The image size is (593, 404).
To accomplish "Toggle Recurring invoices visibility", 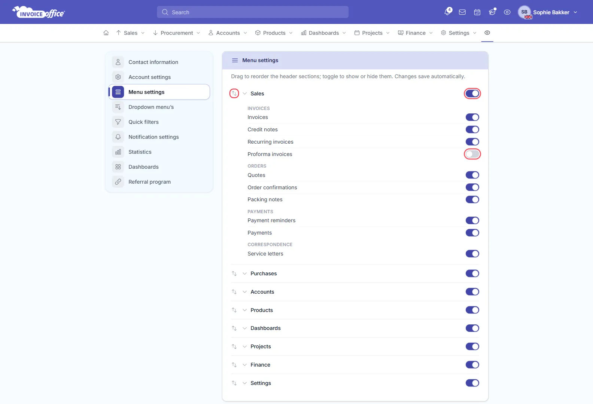I will click(x=472, y=142).
